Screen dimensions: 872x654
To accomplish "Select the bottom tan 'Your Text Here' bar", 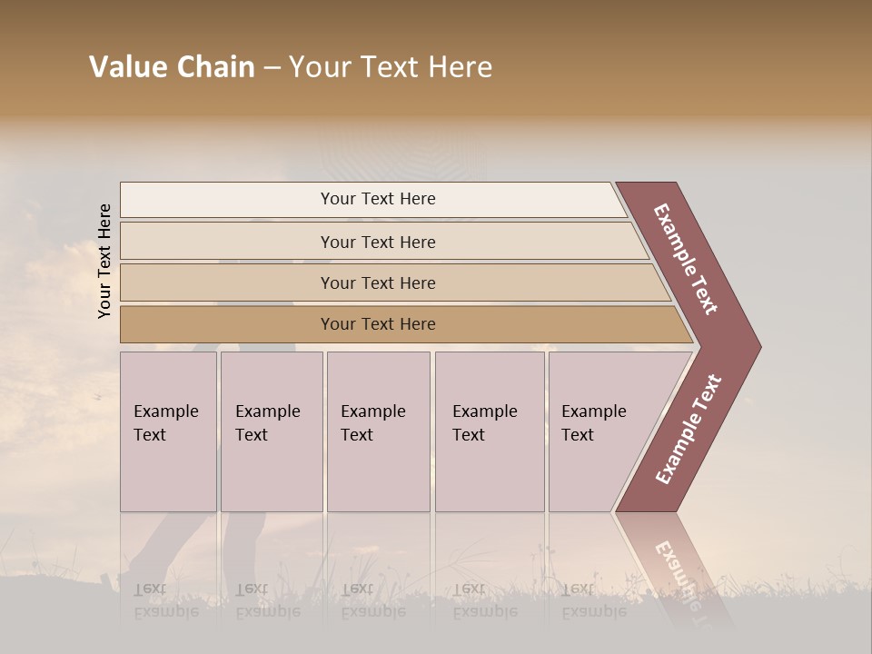I will [x=377, y=324].
